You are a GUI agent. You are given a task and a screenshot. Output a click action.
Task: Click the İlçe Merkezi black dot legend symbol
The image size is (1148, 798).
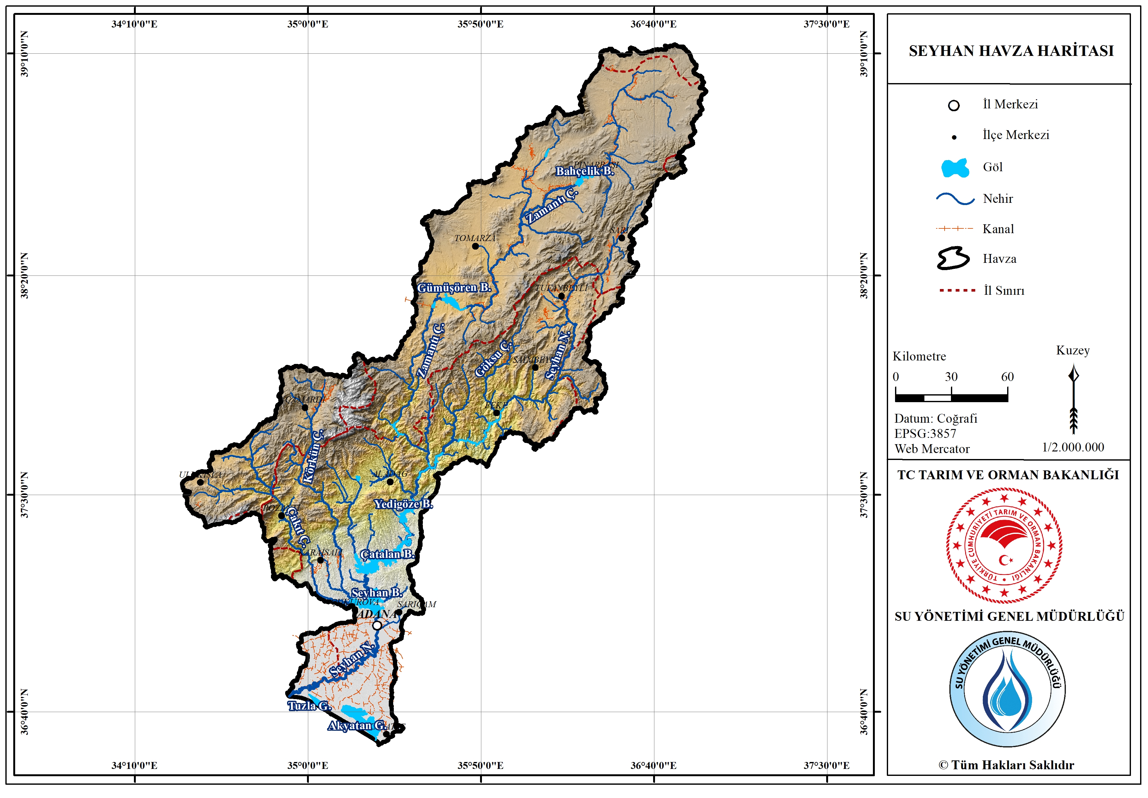pyautogui.click(x=953, y=137)
